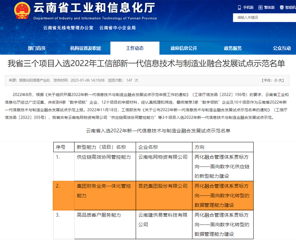The image size is (296, 246).
Task: Open 机构设置及职能 nav tab
Action: click(85, 48)
